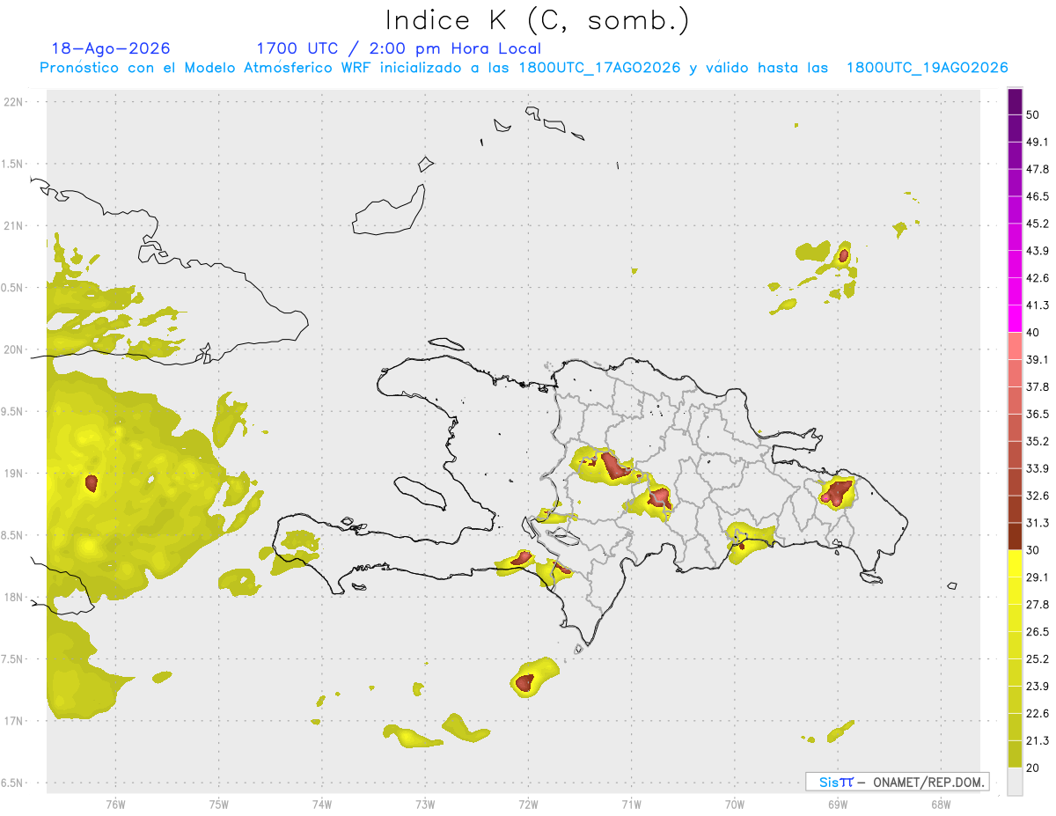Image resolution: width=1056 pixels, height=816 pixels.
Task: Click the '46.5' color scale label
Action: point(1038,196)
